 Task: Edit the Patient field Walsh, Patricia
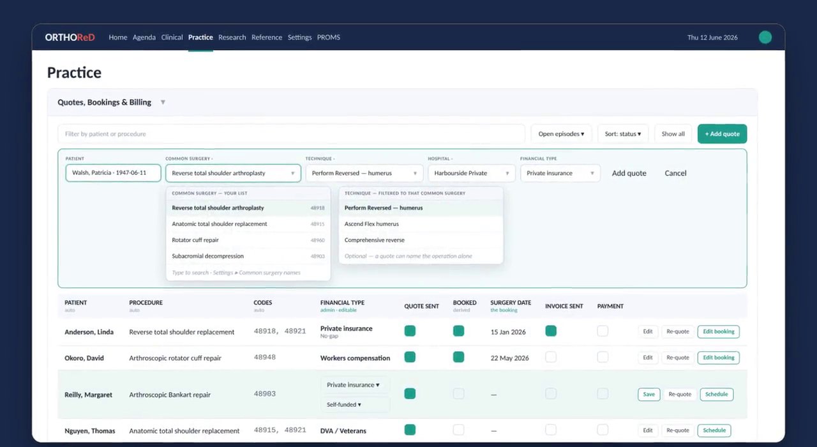click(x=113, y=173)
